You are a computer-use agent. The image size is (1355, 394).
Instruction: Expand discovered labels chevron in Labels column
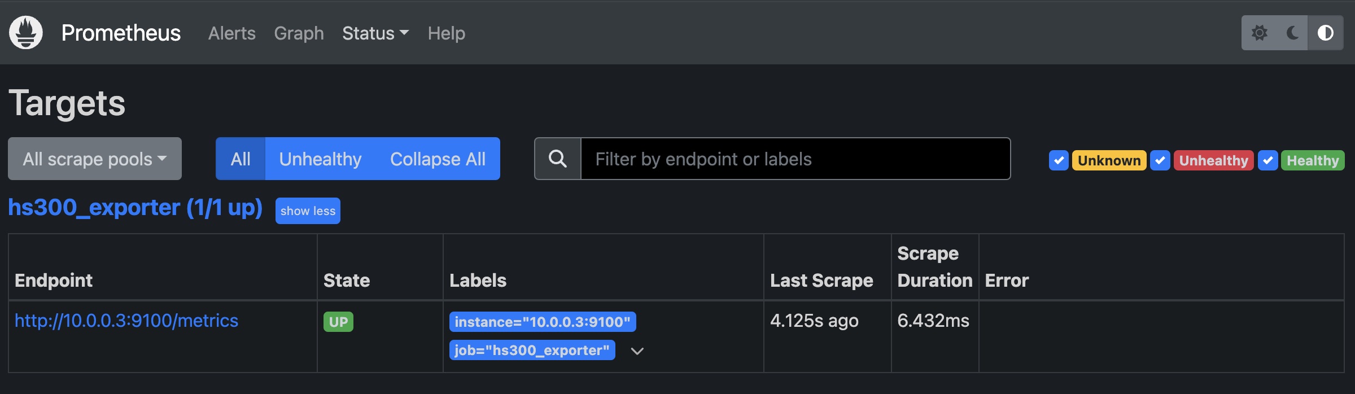click(637, 351)
